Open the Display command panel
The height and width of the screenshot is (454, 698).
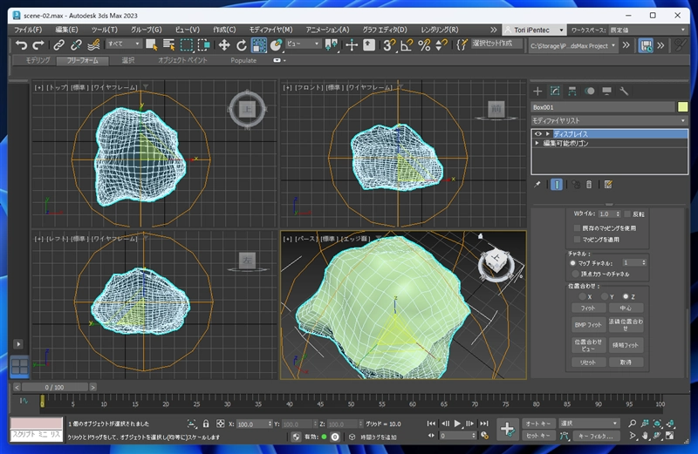tap(606, 91)
